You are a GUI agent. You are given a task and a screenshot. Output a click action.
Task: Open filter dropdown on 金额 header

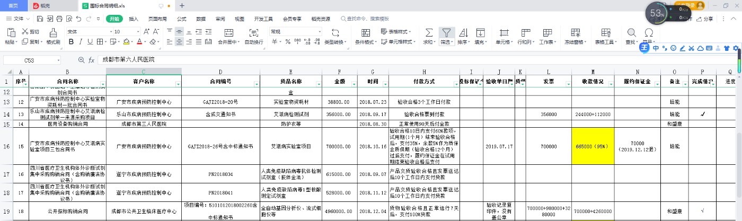point(352,84)
